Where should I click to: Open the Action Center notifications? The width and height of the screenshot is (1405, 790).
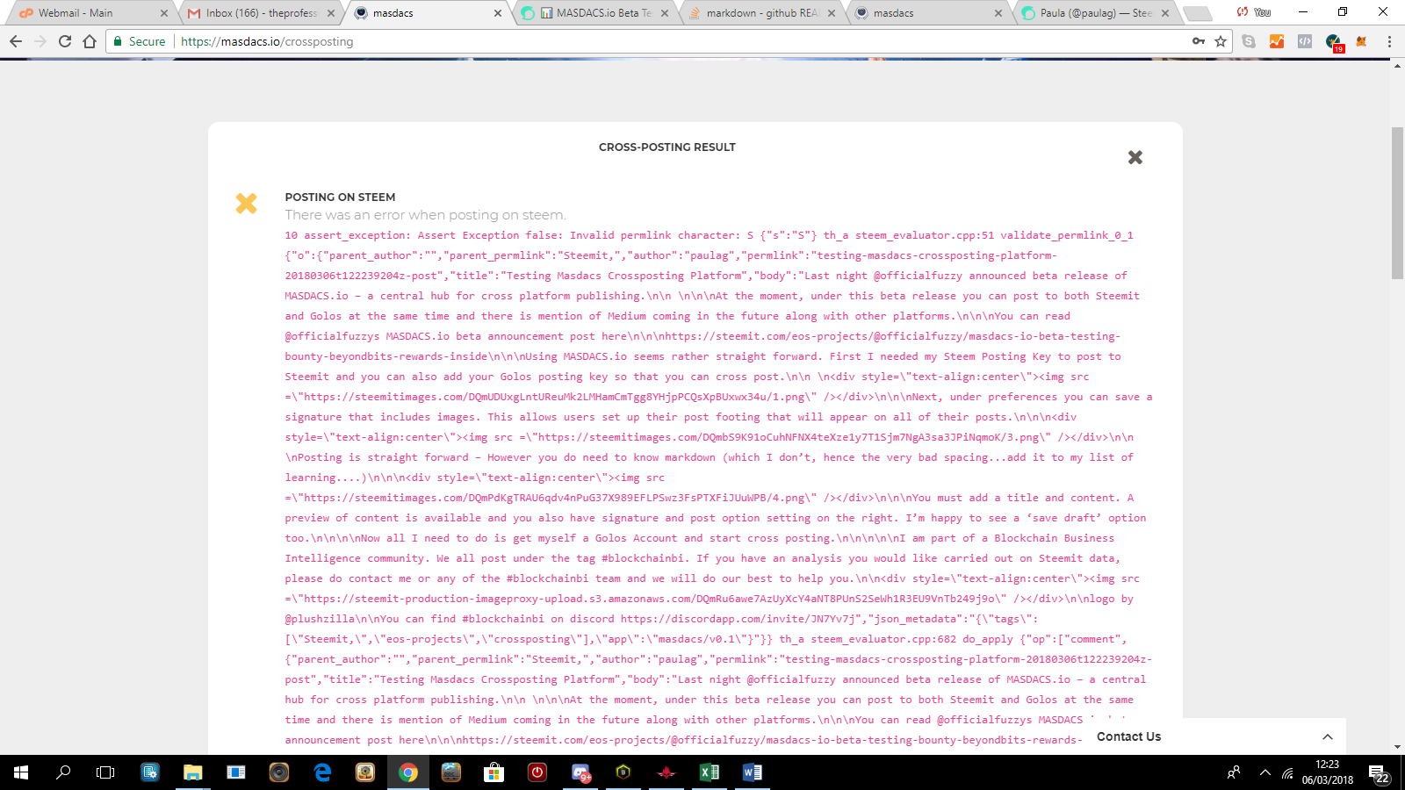(x=1380, y=773)
